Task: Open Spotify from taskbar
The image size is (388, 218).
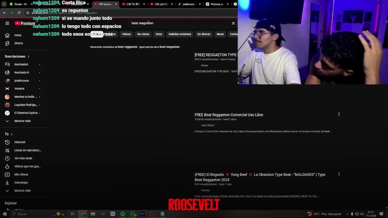Action: click(122, 214)
